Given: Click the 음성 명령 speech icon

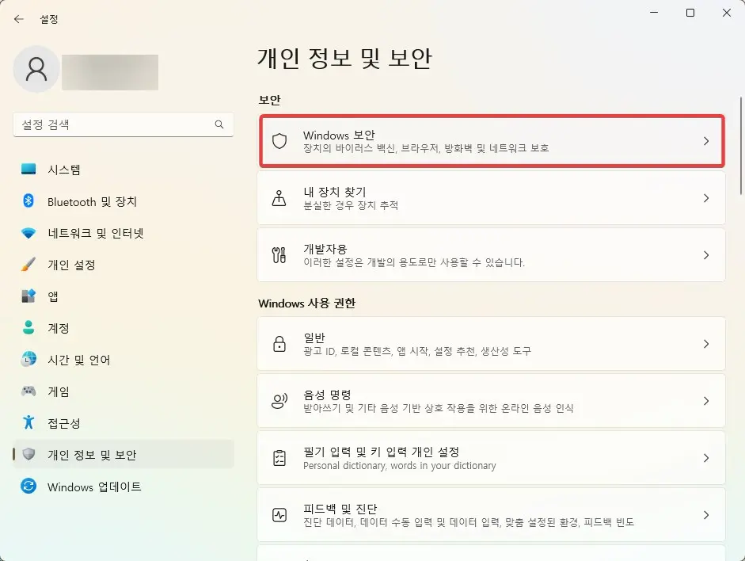Looking at the screenshot, I should [279, 401].
